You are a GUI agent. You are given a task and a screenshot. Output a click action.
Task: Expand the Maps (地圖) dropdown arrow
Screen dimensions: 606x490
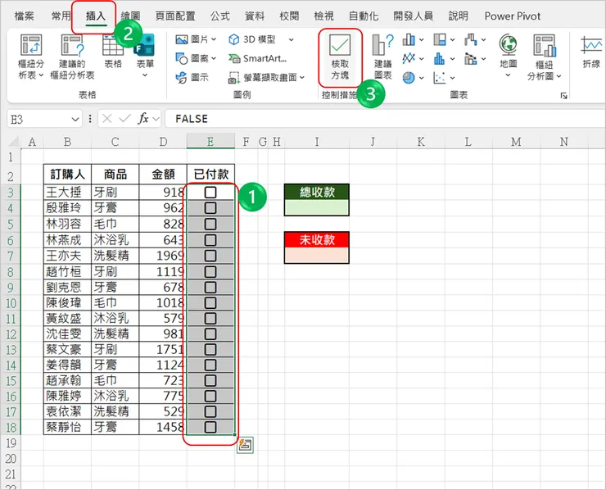click(x=508, y=75)
